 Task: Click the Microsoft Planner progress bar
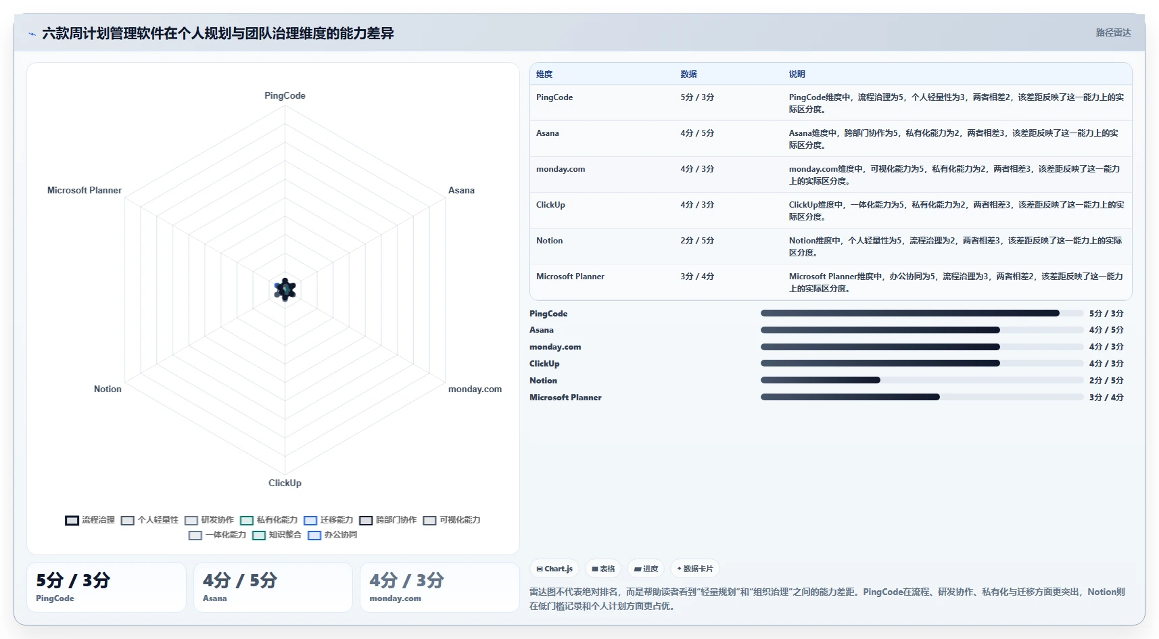[x=922, y=397]
